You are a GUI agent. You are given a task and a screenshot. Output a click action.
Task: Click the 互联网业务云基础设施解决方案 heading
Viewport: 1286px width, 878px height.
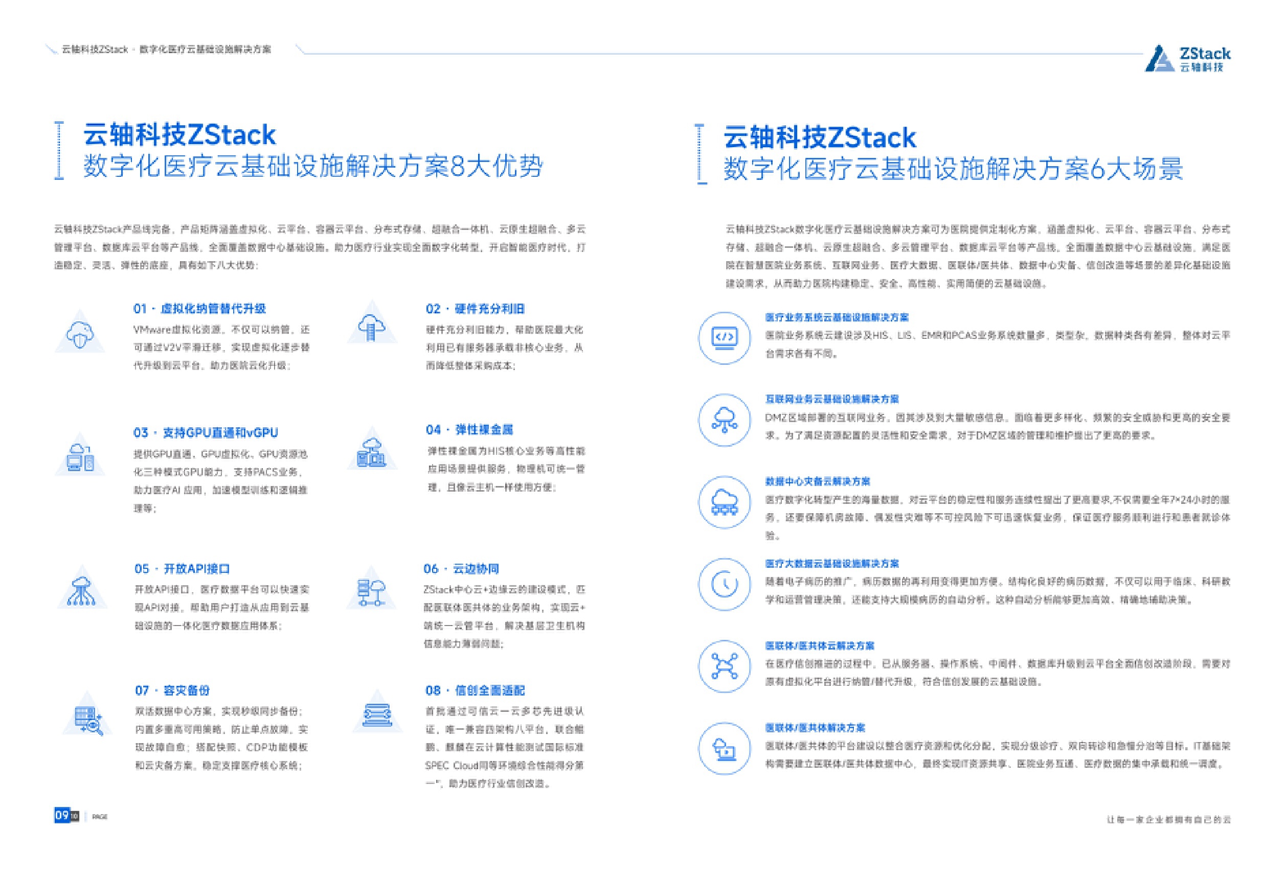pos(832,399)
